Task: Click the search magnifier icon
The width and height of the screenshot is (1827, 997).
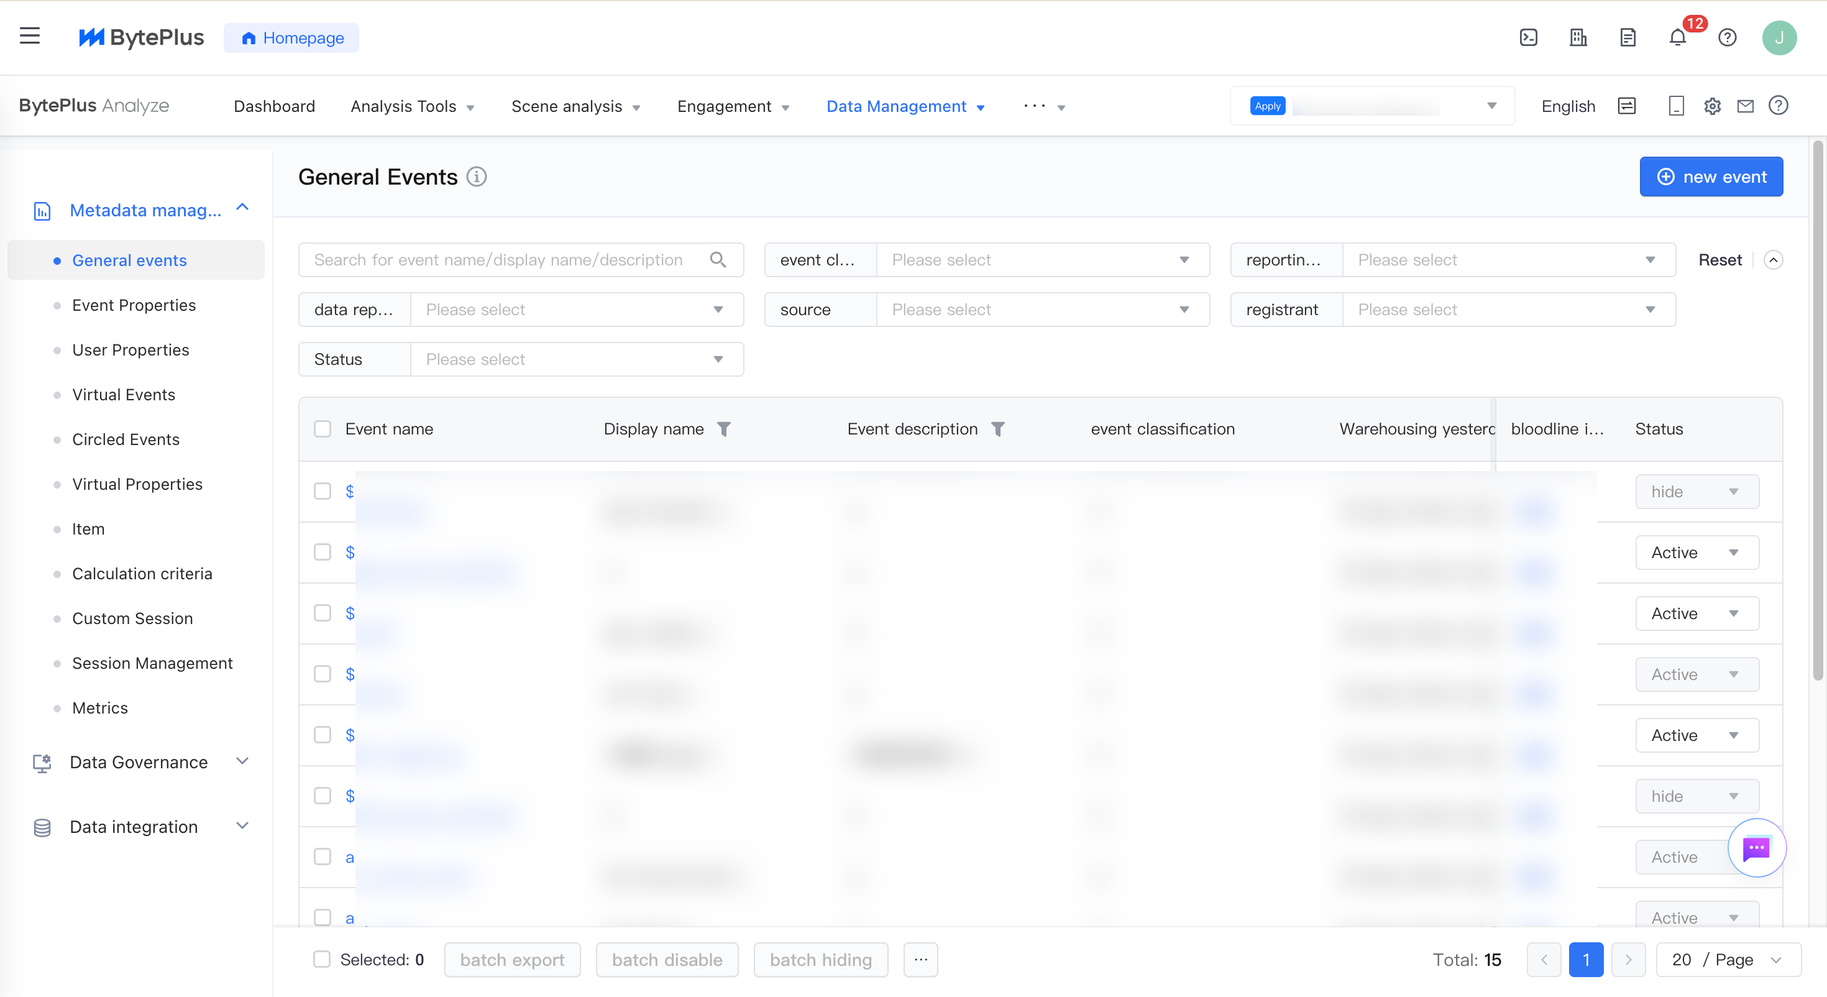Action: tap(718, 260)
